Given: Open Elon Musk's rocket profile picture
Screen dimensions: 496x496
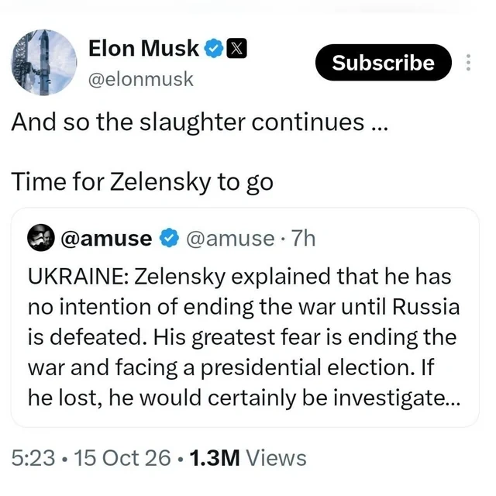Looking at the screenshot, I should click(x=44, y=63).
